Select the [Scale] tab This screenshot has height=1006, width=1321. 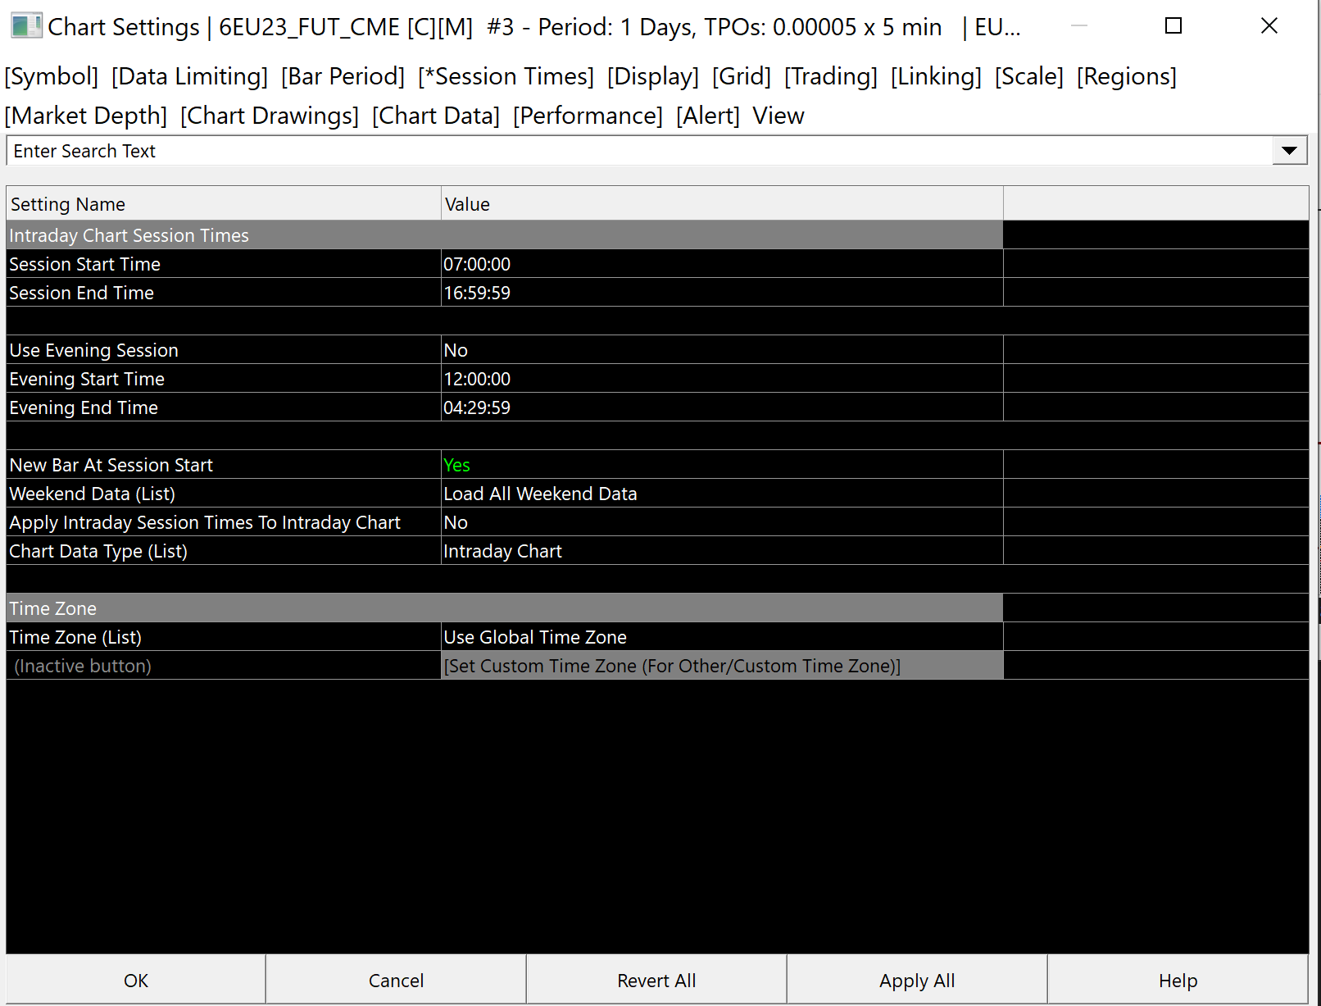(1029, 76)
